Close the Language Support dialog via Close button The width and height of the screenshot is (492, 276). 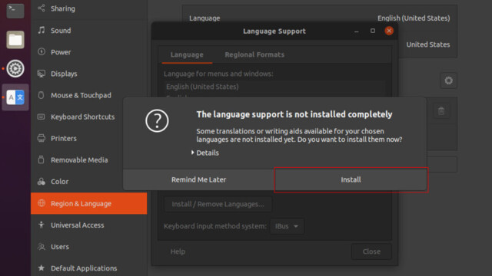click(x=371, y=251)
